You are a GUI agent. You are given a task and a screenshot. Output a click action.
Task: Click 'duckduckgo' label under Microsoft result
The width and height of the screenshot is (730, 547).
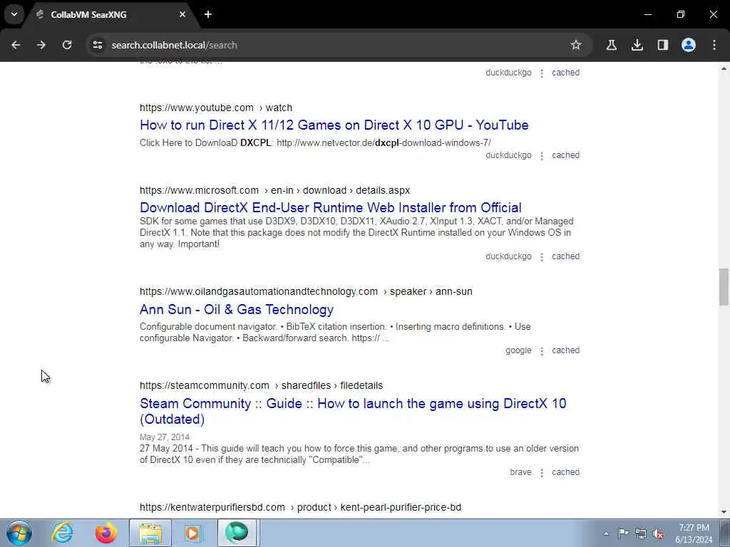click(508, 256)
